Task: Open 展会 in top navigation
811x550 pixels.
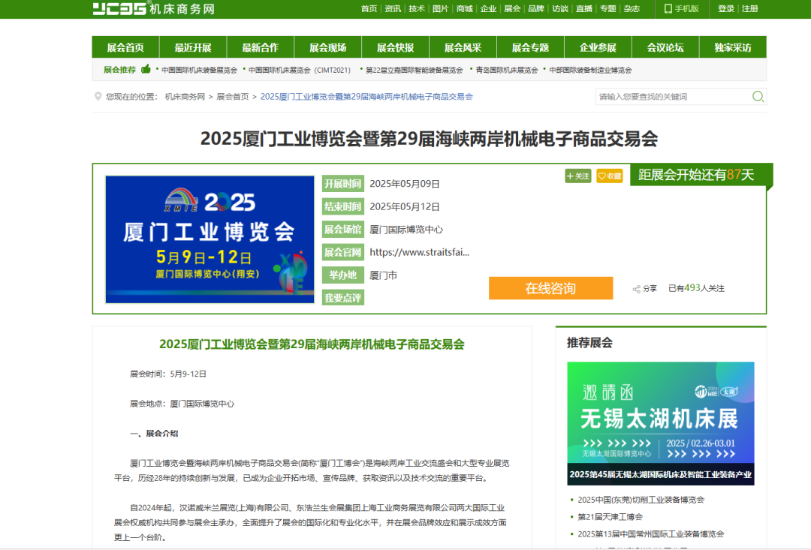Action: (x=512, y=9)
